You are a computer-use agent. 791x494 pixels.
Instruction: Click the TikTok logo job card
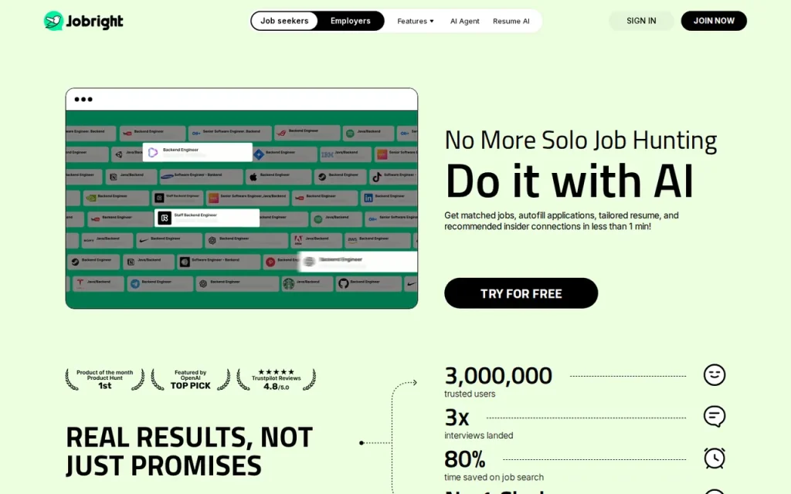pyautogui.click(x=394, y=177)
